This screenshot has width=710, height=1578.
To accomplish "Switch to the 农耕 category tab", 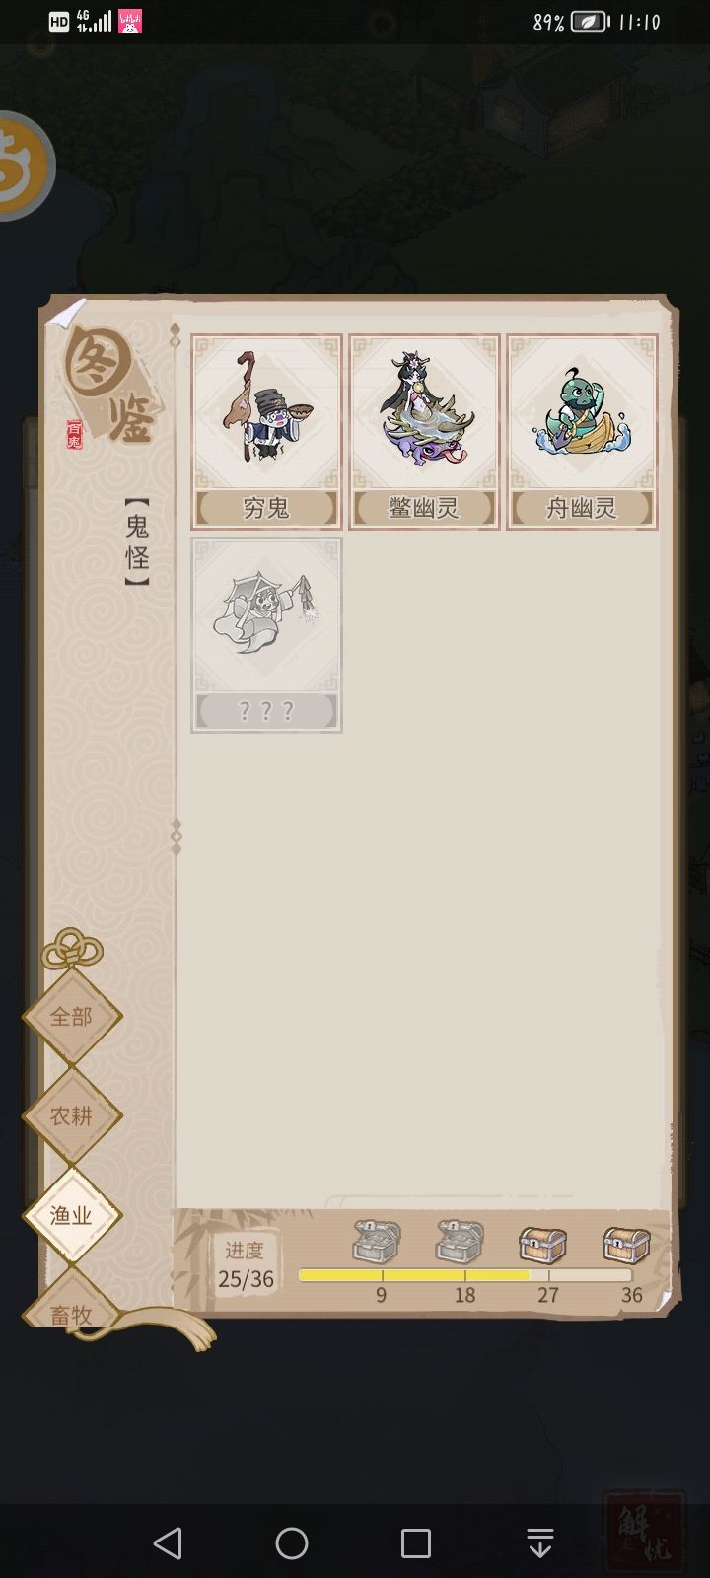I will coord(72,1115).
